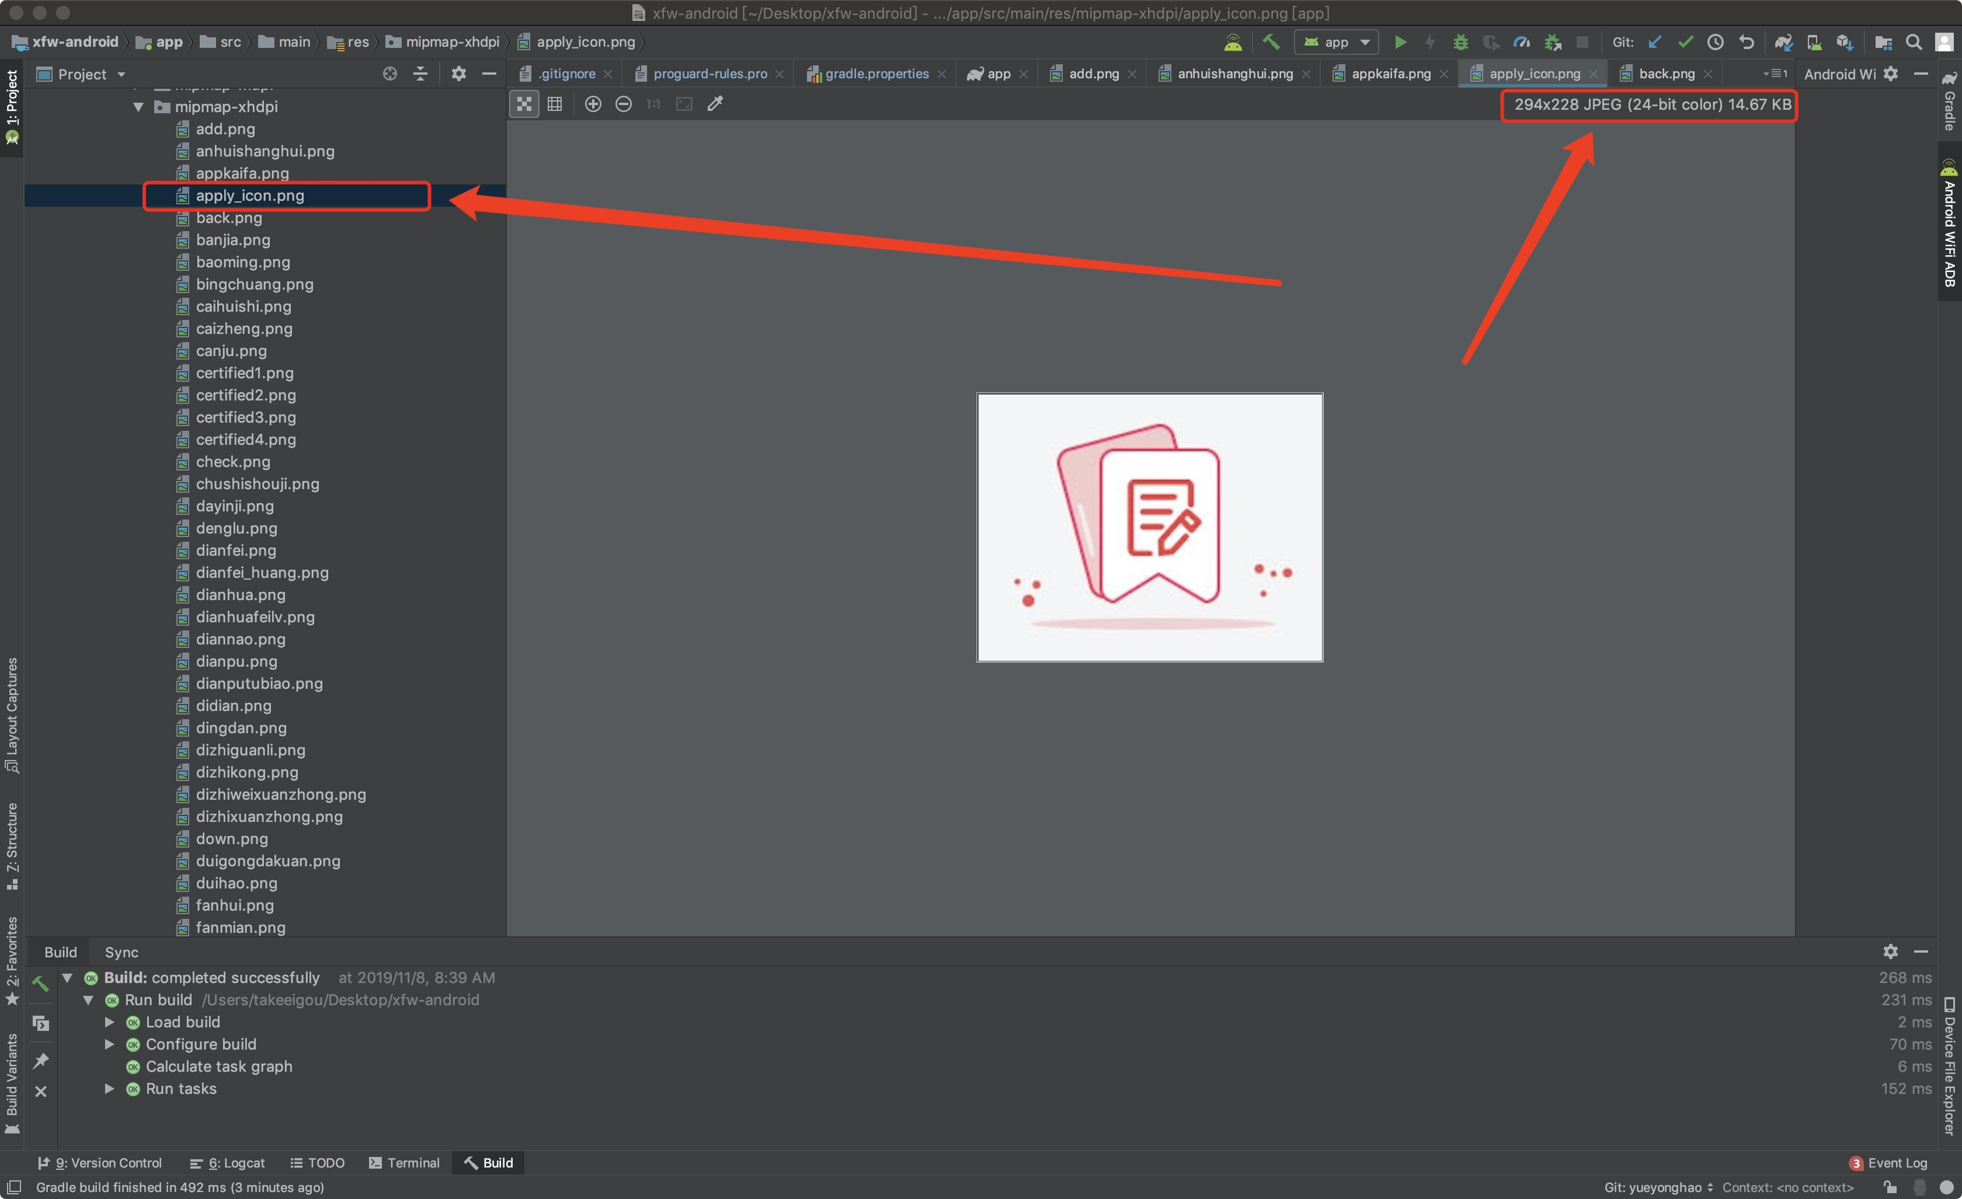Open the Project view selector dropdown
Screen dimensions: 1962x1199
coord(82,74)
